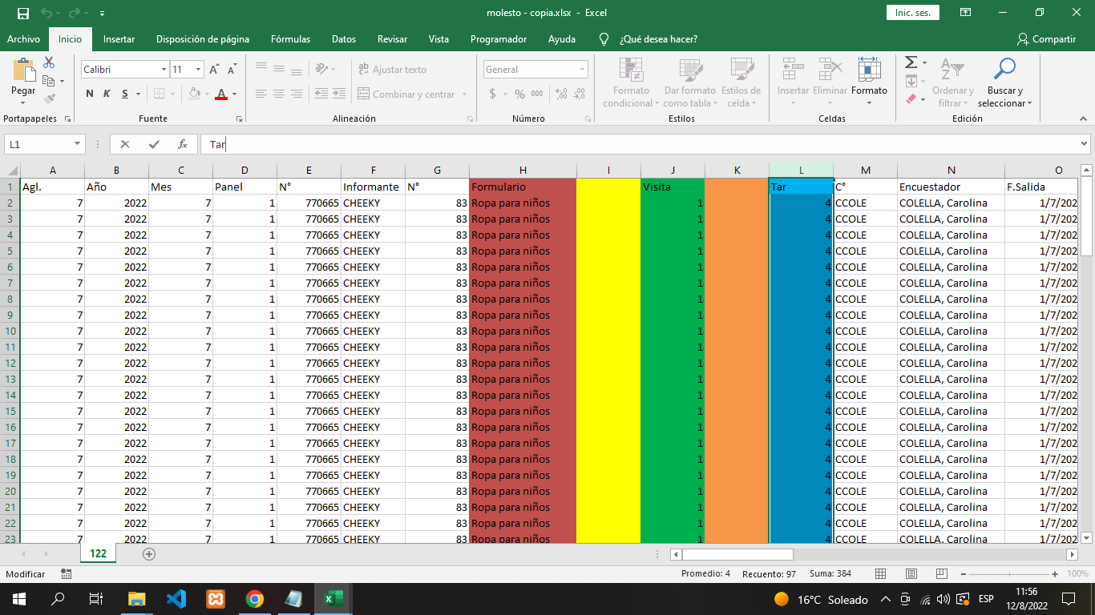1095x615 pixels.
Task: Click the Estilos de celda button
Action: [741, 82]
